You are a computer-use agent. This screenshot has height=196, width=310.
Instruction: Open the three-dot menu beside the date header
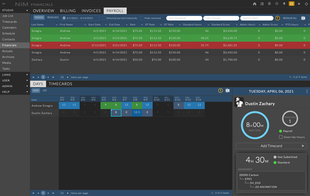click(307, 91)
